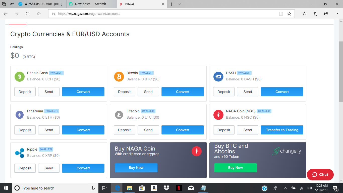Open the Chat support widget

(x=320, y=175)
